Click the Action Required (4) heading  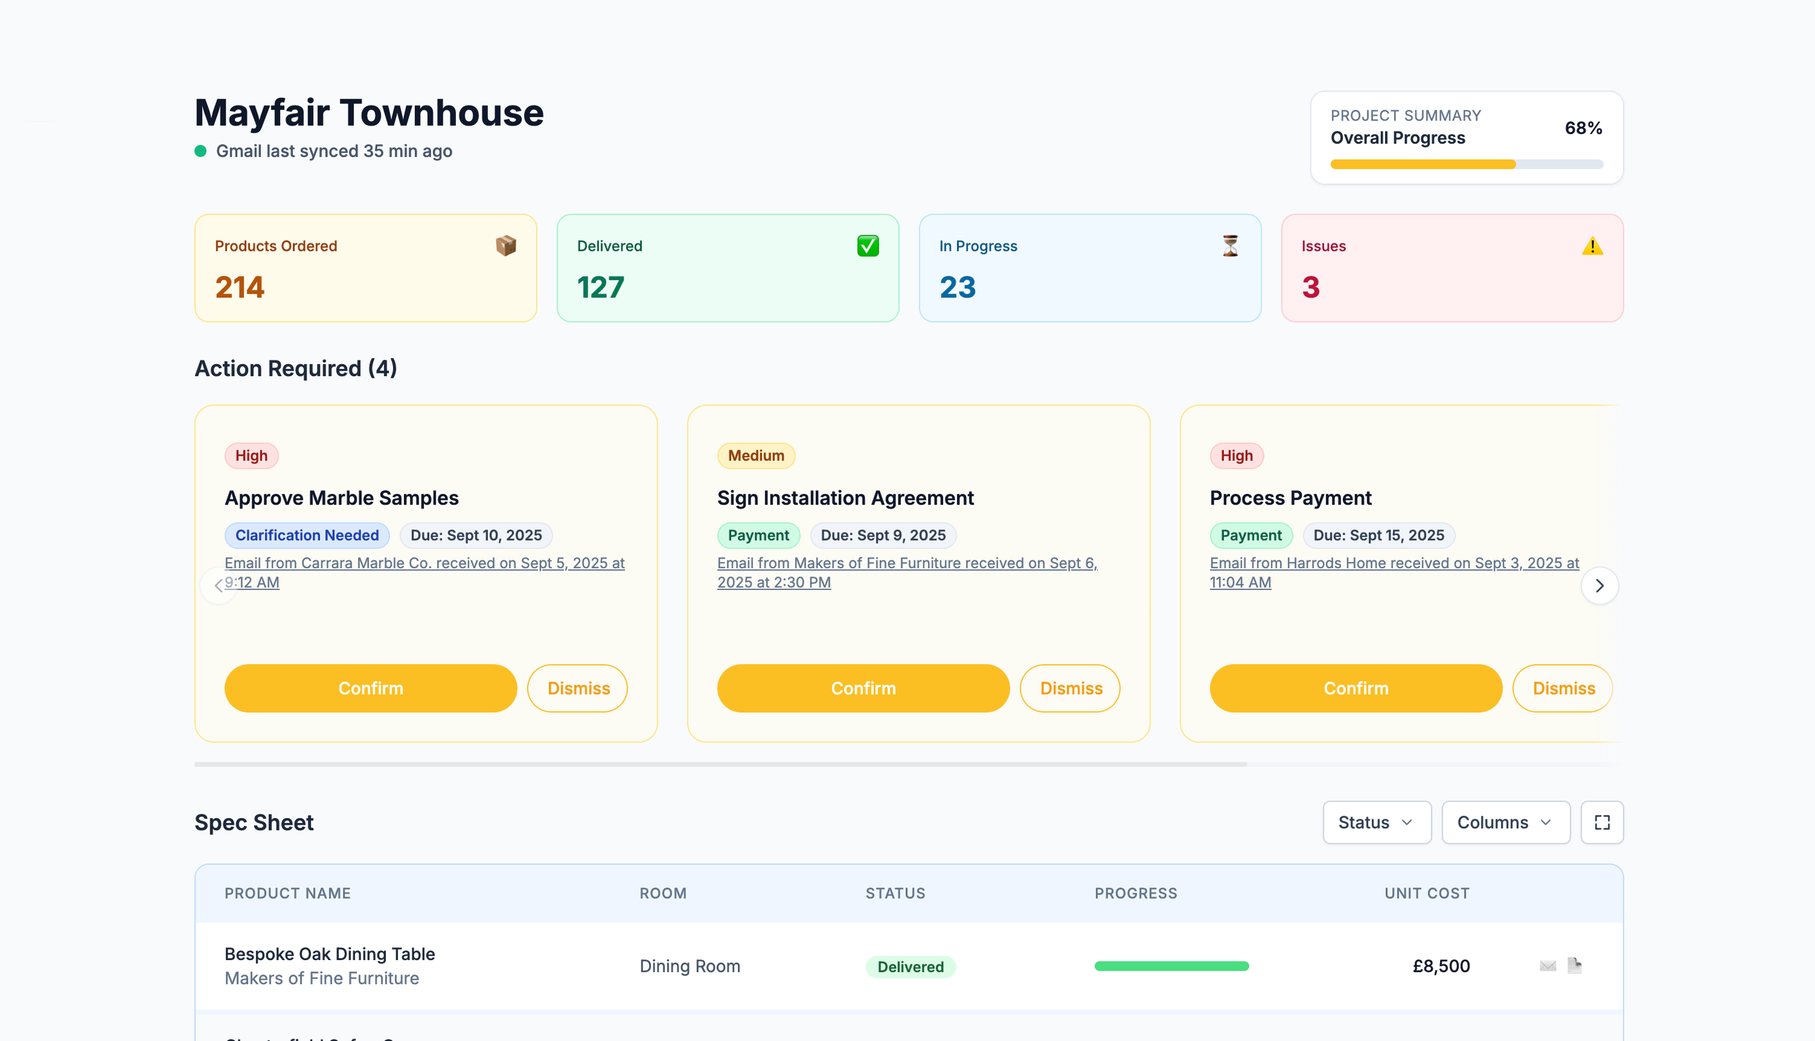pyautogui.click(x=296, y=368)
